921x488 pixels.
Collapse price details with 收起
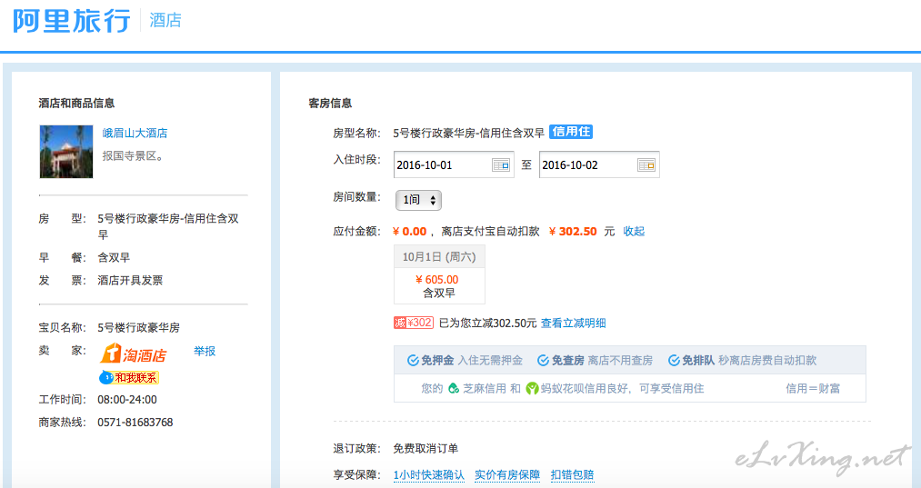point(634,232)
